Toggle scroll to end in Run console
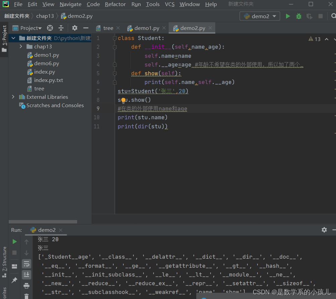The image size is (336, 299). pyautogui.click(x=26, y=275)
